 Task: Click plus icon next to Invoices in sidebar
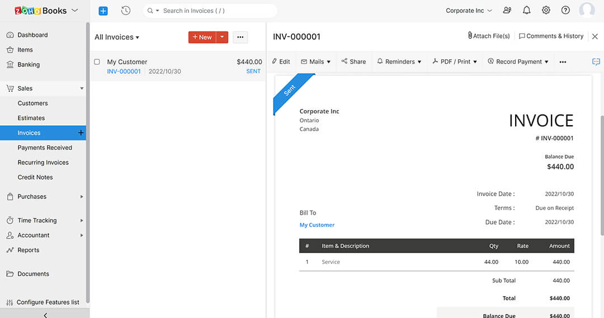[81, 133]
